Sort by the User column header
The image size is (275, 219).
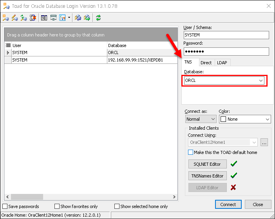click(59, 45)
